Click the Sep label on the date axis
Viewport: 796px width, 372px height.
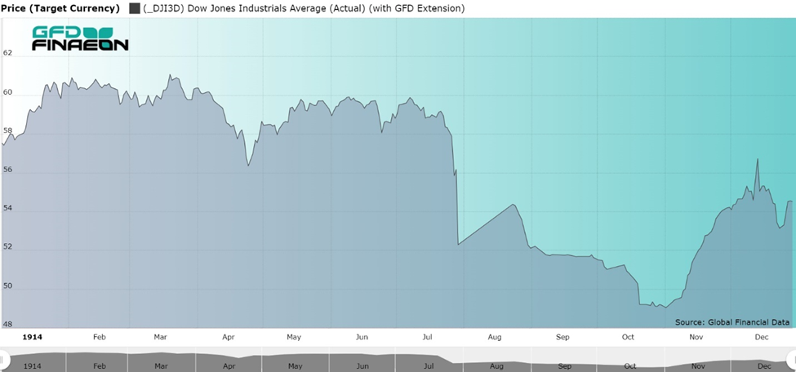(563, 337)
